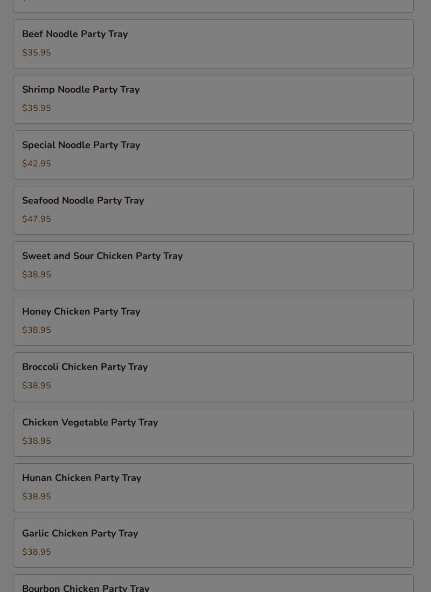Image resolution: width=431 pixels, height=592 pixels.
Task: Click $35.95 price under Beef Noodle
Action: [x=37, y=52]
